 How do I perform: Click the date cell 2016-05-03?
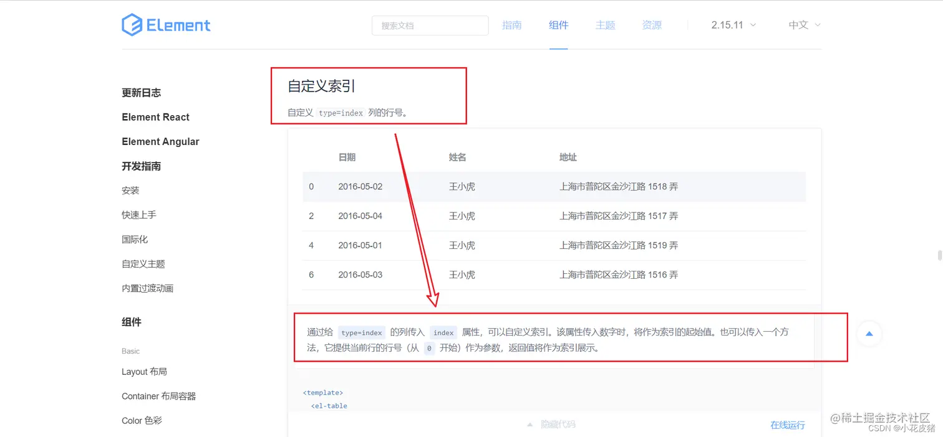[x=360, y=275]
